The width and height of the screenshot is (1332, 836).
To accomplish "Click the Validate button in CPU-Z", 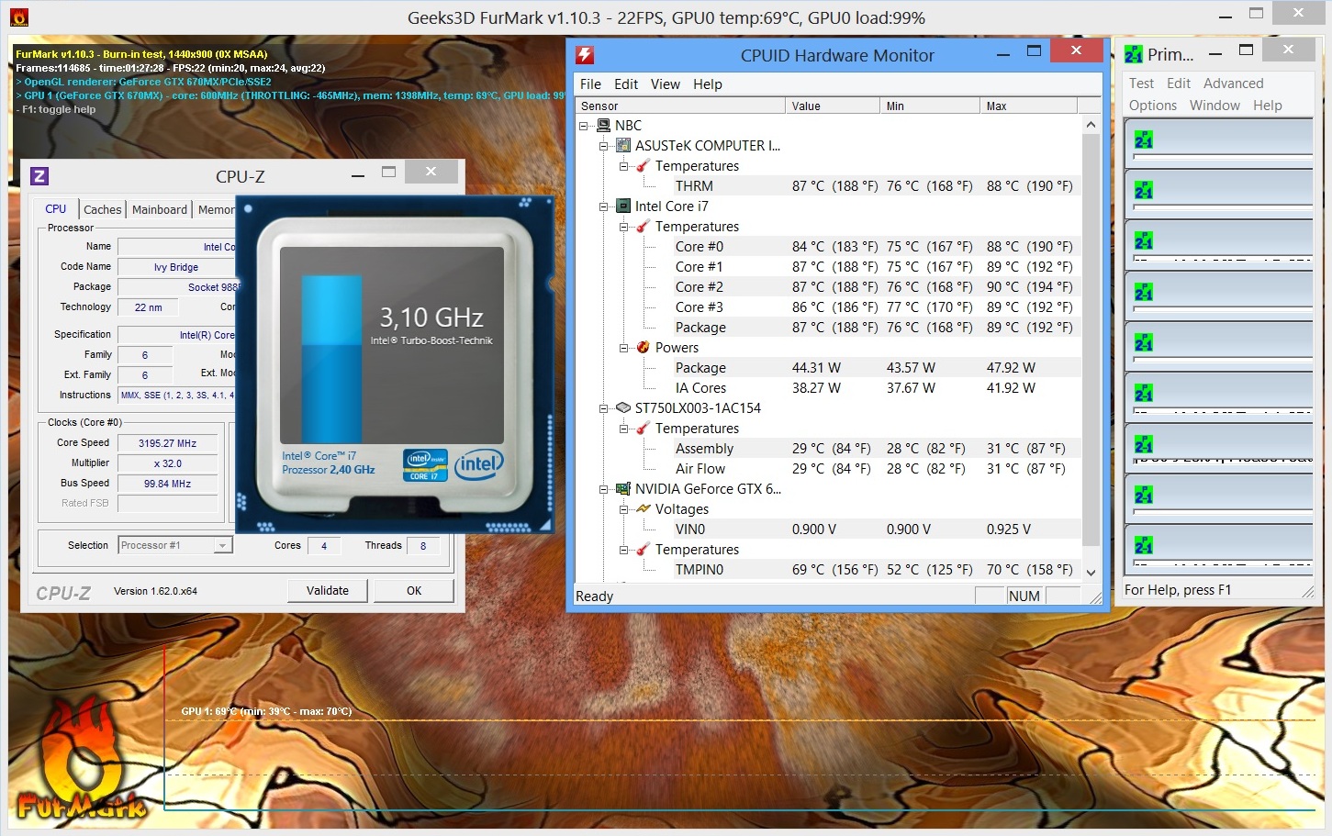I will [x=328, y=590].
